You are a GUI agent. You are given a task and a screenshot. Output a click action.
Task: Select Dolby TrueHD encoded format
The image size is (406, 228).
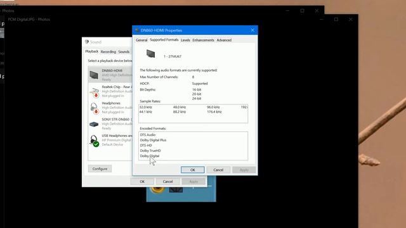point(150,151)
